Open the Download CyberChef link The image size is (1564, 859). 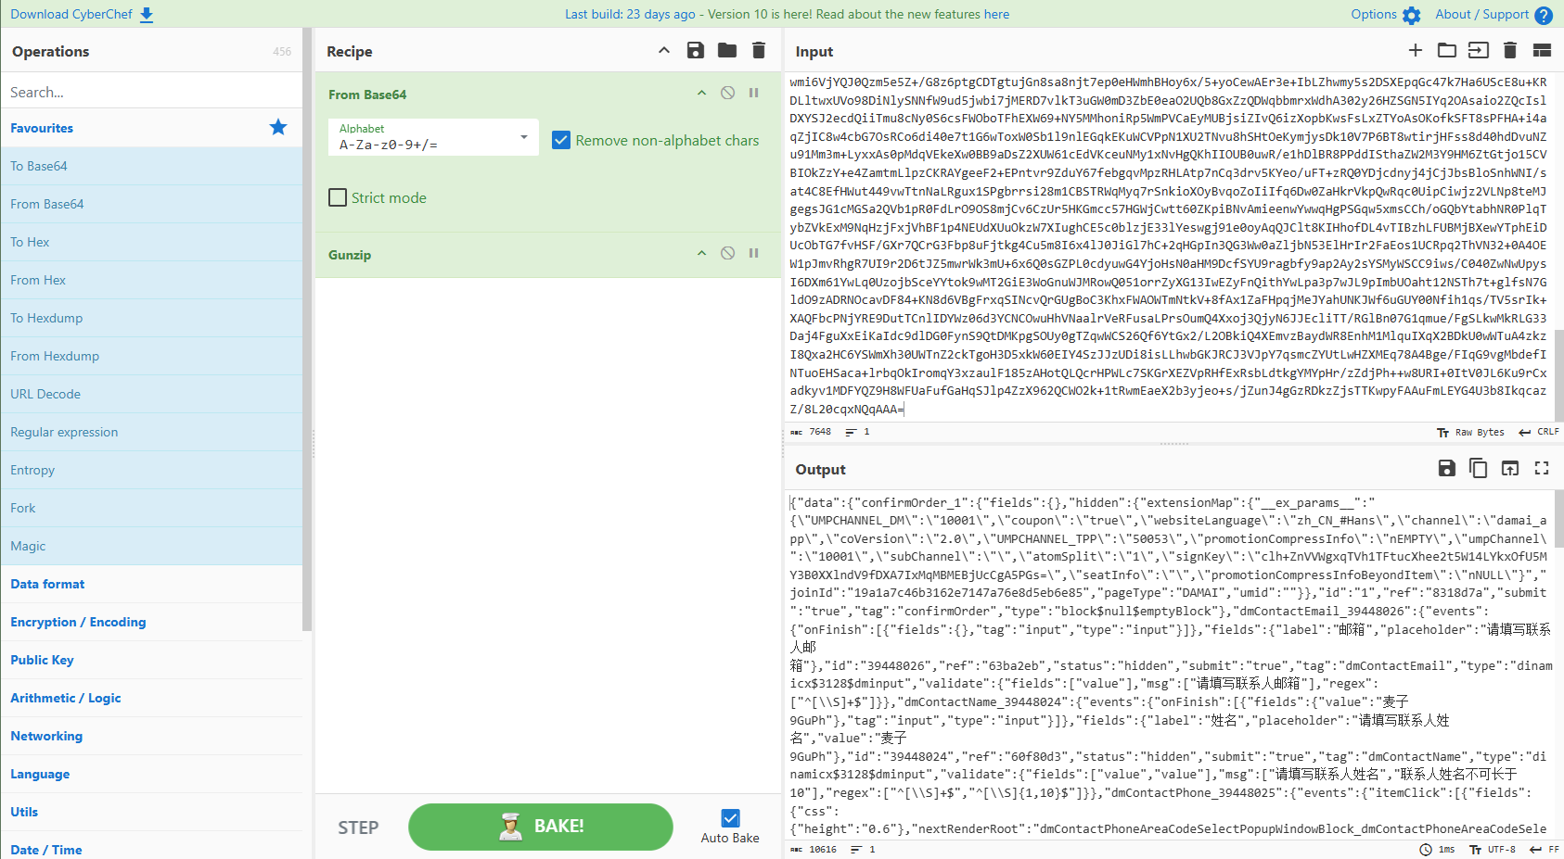[x=82, y=14]
